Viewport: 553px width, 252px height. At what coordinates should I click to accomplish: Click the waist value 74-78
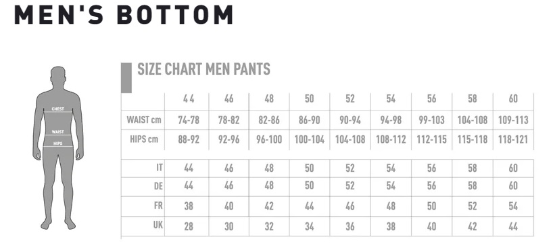tap(189, 120)
